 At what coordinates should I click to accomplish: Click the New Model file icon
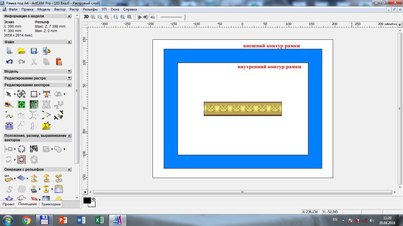(x=9, y=51)
